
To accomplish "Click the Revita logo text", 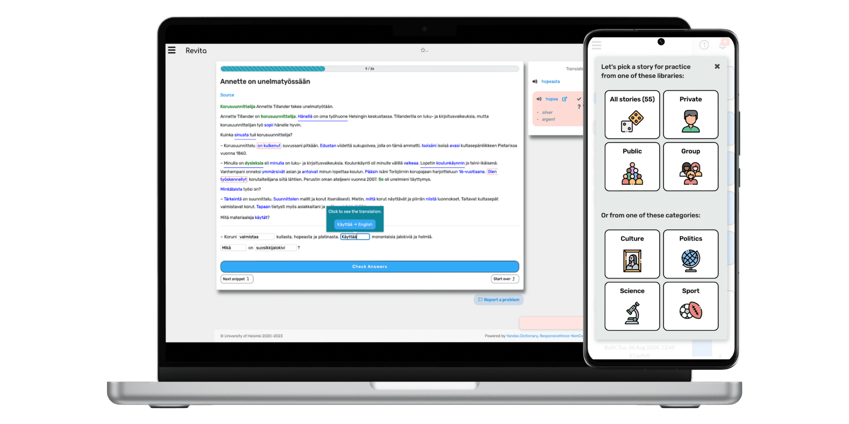I will pyautogui.click(x=196, y=50).
